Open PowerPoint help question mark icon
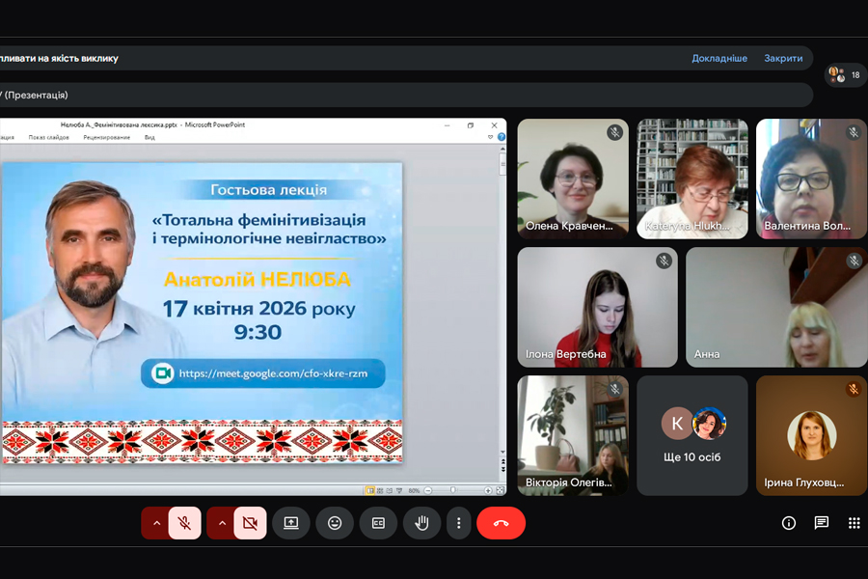Image resolution: width=868 pixels, height=579 pixels. pyautogui.click(x=502, y=137)
